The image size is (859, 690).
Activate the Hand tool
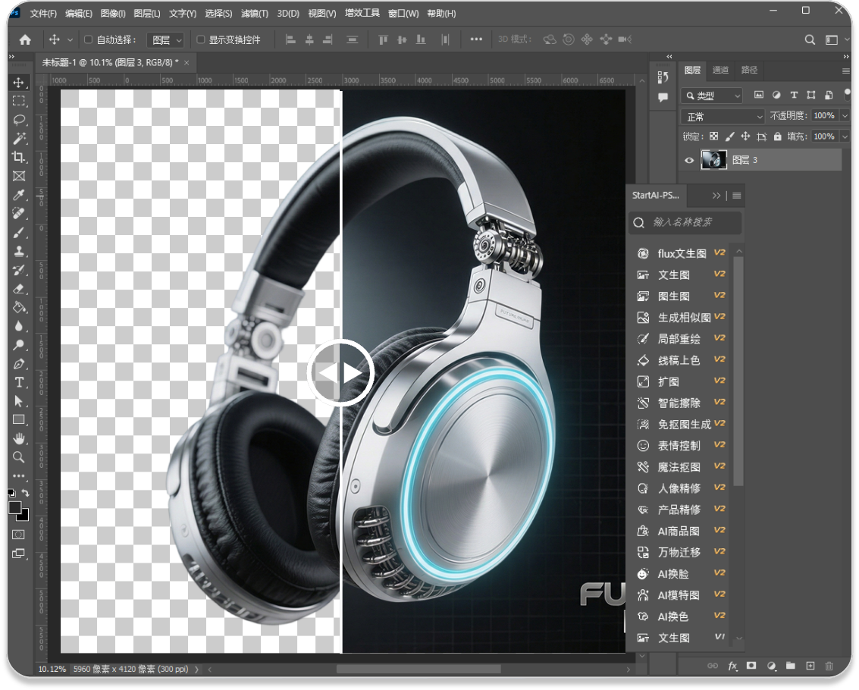coord(19,438)
